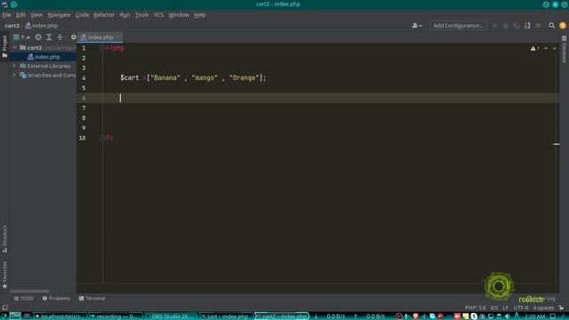
Task: Click the Run play icon
Action: 495,26
